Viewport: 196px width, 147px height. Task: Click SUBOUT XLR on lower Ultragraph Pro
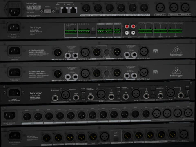coord(97,73)
